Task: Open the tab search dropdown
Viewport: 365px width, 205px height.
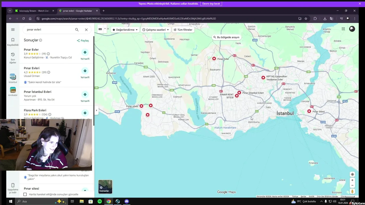Action: (x=10, y=11)
